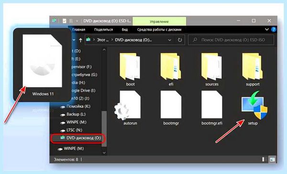Click the Элементов: 8 status text

66,160
